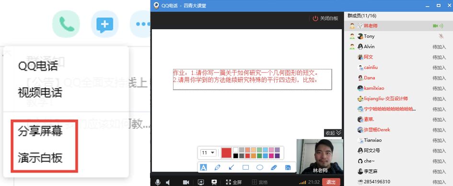Select 阿文2号 in the member list
This screenshot has width=453, height=186.
coord(398,151)
